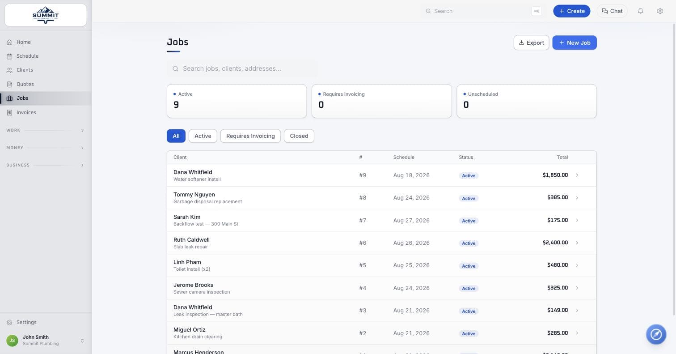Open Miguel Ortiz kitchen drain clearing
The height and width of the screenshot is (354, 676).
382,333
